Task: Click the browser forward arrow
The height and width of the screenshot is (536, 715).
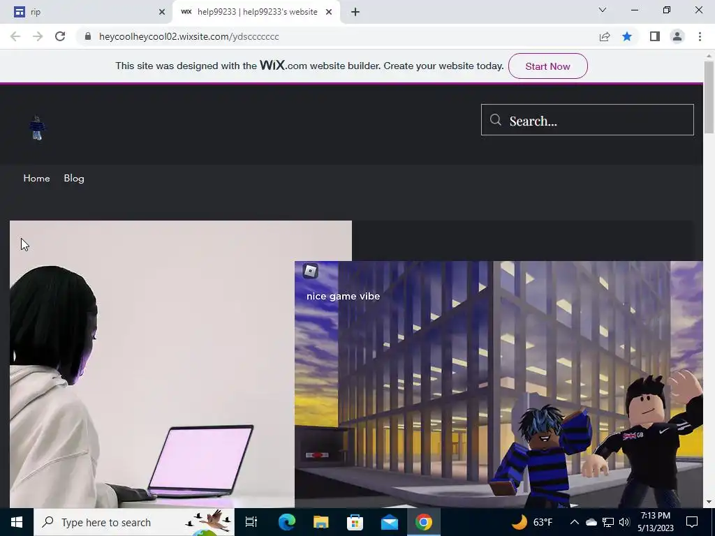Action: tap(38, 36)
